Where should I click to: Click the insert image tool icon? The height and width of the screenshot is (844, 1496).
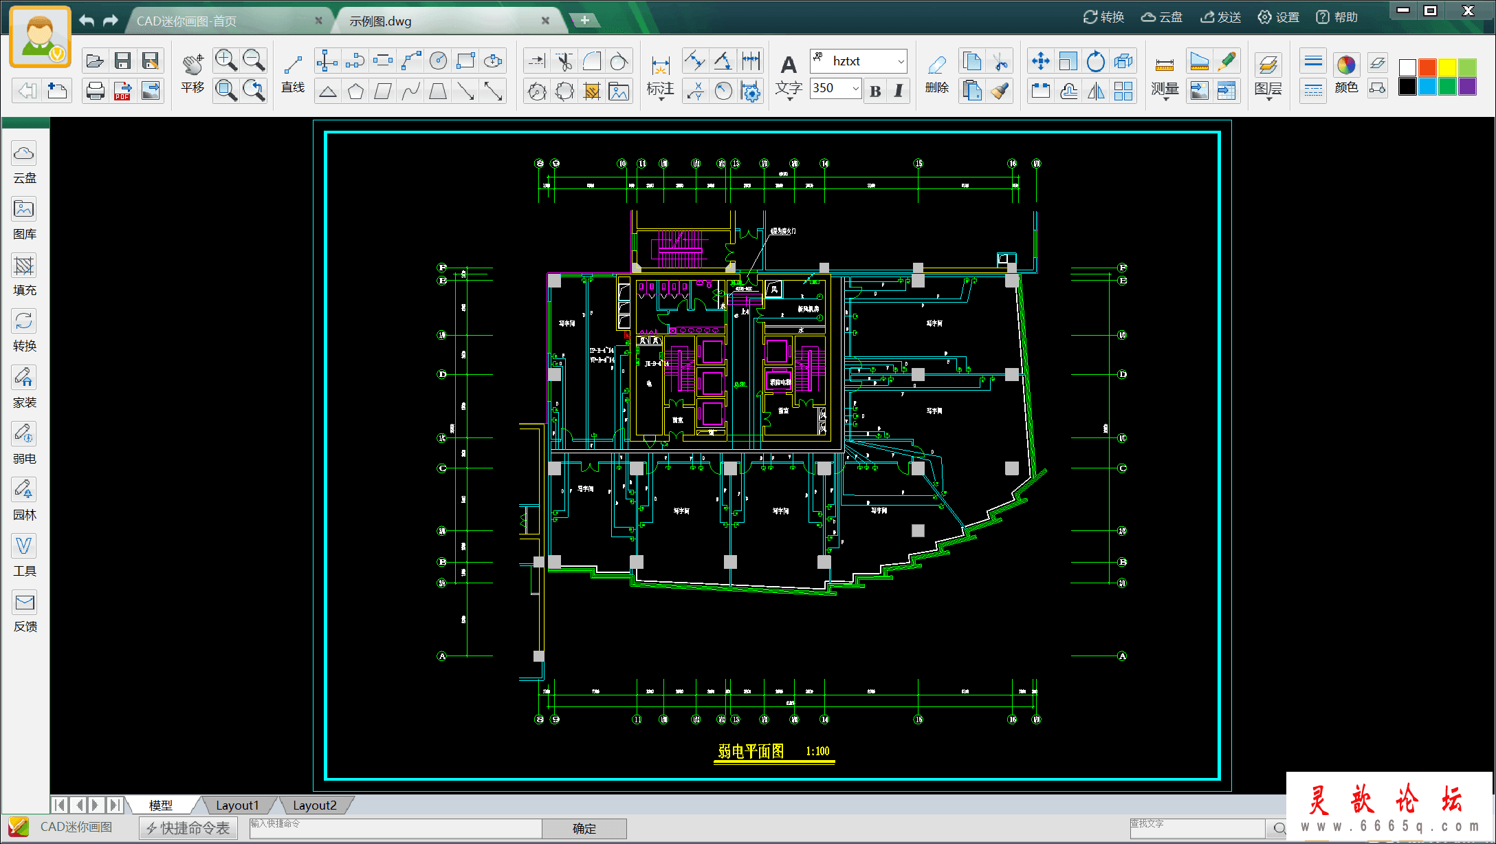click(x=619, y=91)
